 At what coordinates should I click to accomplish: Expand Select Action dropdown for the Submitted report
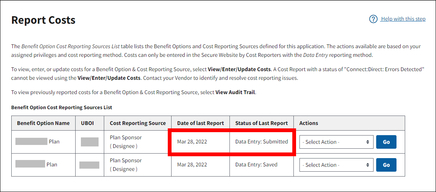tap(336, 142)
